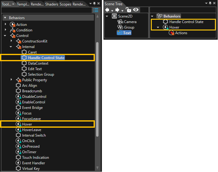Select the Camera icon in Scene Tree
Screen dimensions: 218x172
tap(120, 22)
